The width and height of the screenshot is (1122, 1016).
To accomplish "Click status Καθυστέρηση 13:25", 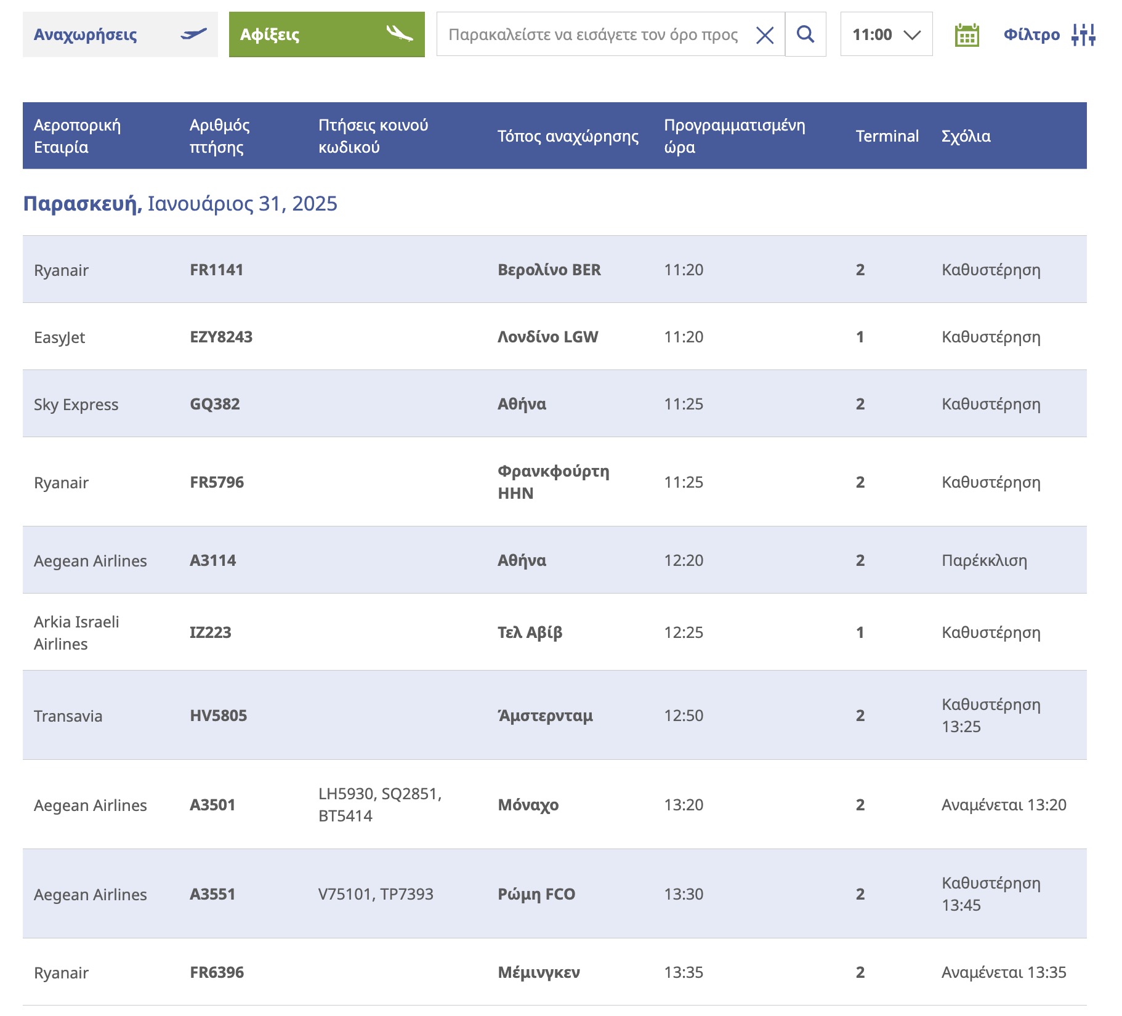I will [991, 716].
